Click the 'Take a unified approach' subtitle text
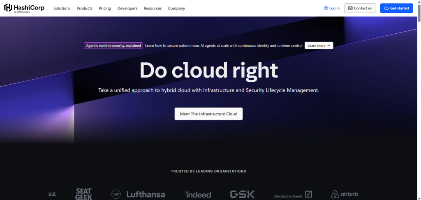Screen dimensions: 421x200 point(208,90)
